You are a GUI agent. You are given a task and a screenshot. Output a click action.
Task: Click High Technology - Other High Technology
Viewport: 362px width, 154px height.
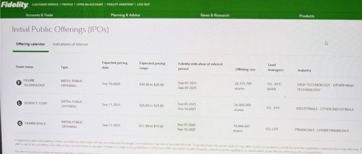(326, 87)
